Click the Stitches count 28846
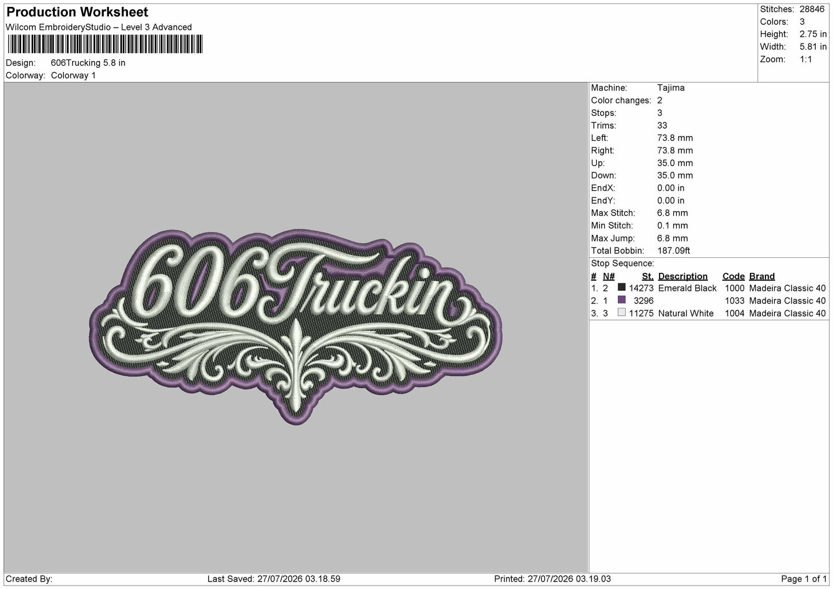The width and height of the screenshot is (833, 589). click(x=812, y=9)
